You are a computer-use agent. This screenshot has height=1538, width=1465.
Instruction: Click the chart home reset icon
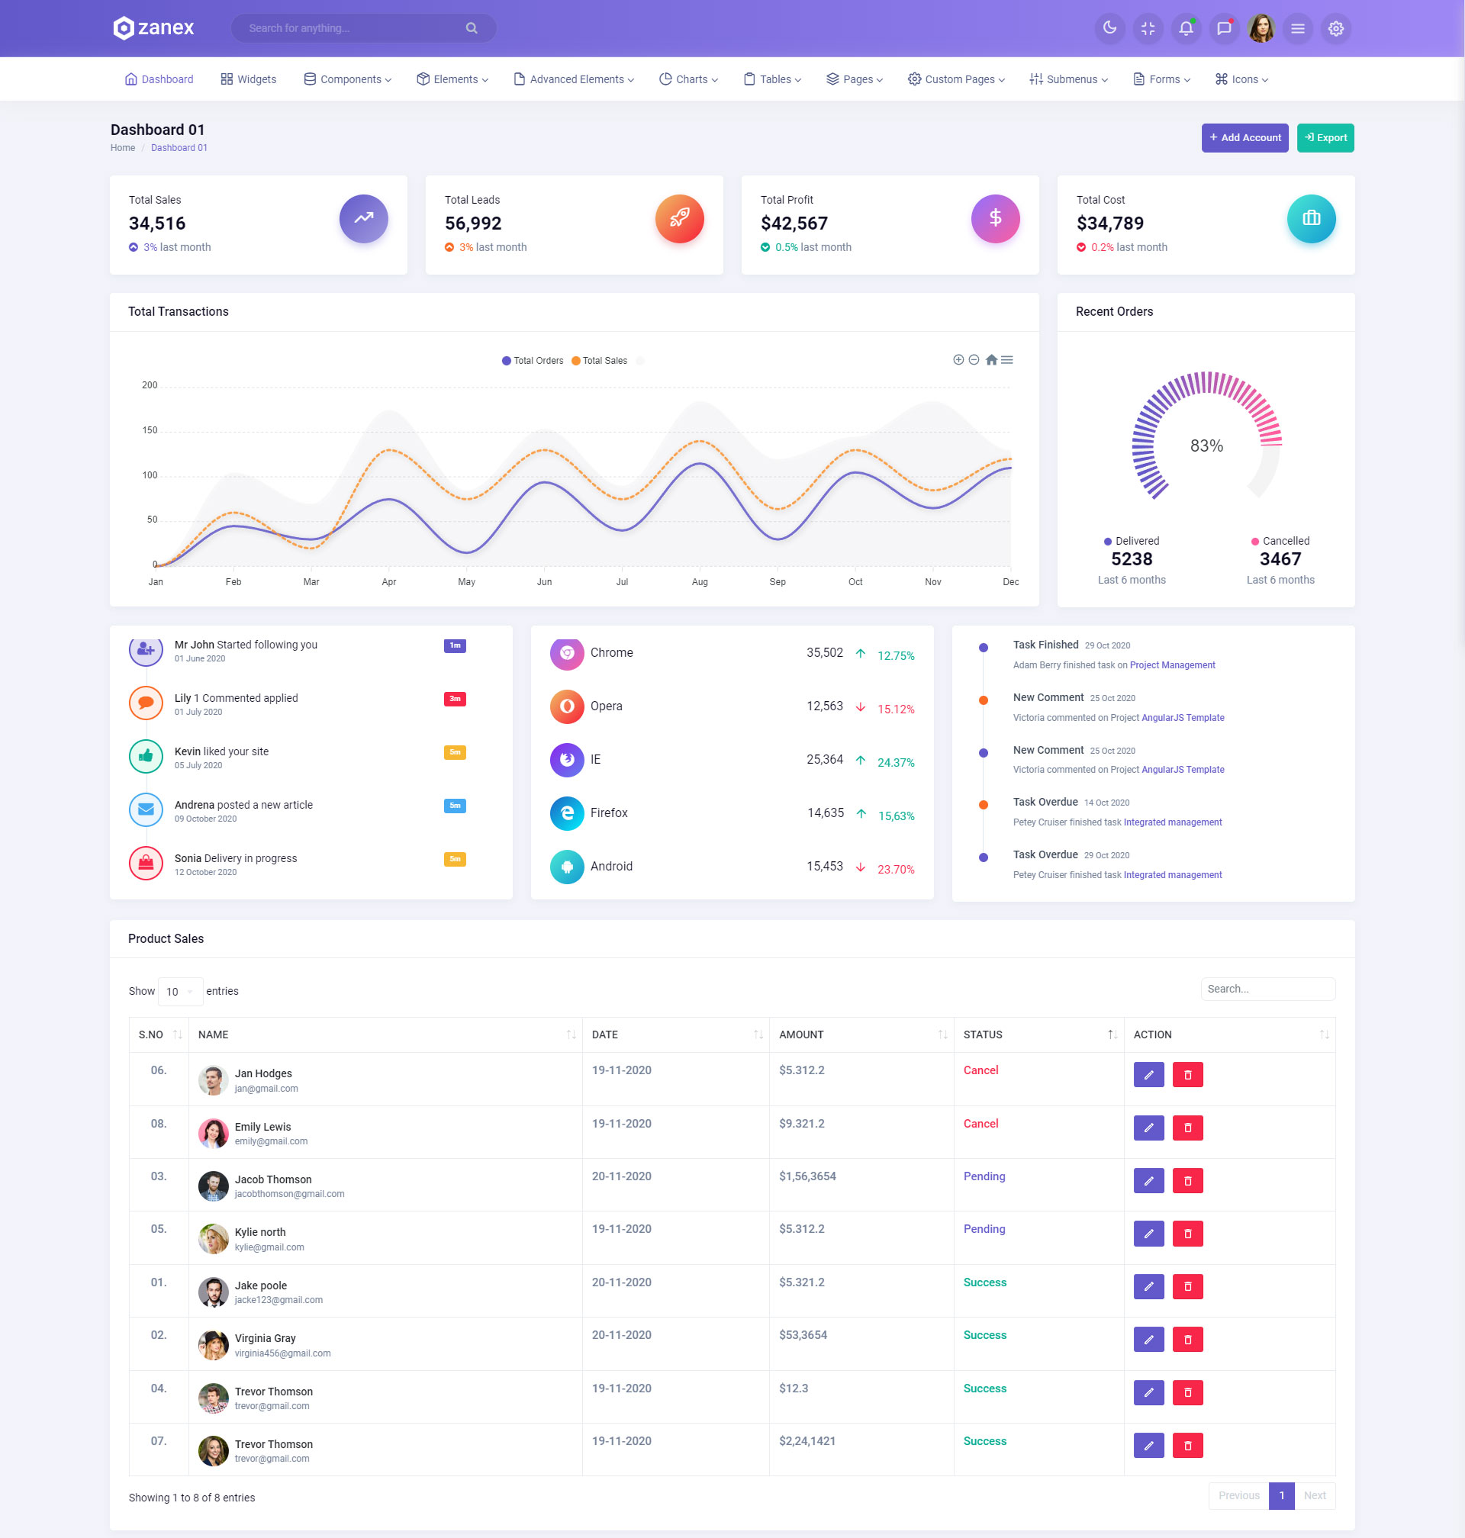991,360
